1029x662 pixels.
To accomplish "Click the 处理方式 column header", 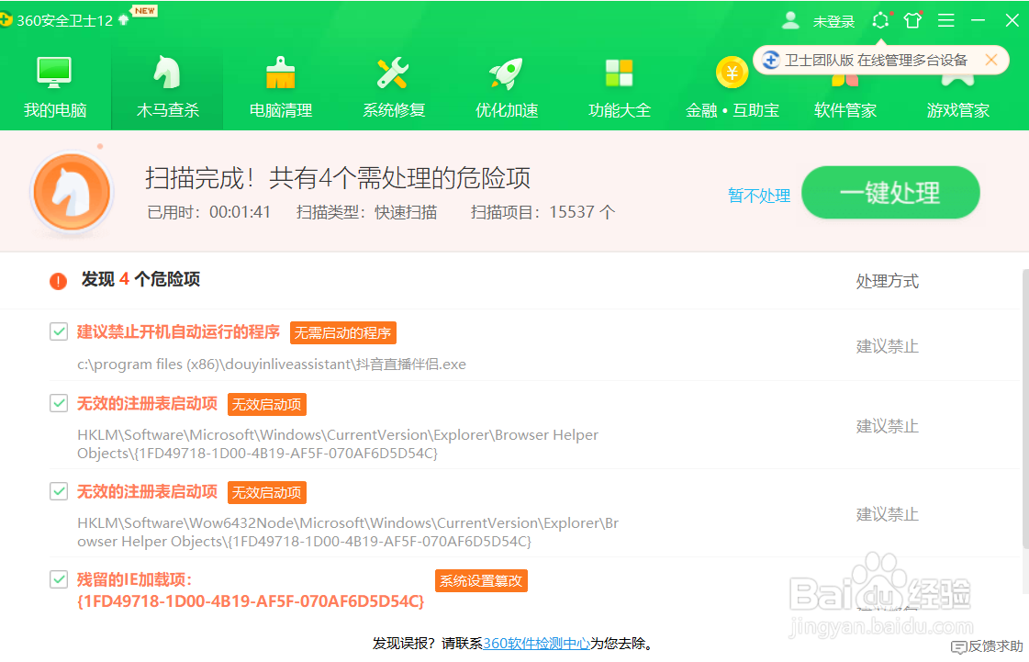I will tap(888, 281).
